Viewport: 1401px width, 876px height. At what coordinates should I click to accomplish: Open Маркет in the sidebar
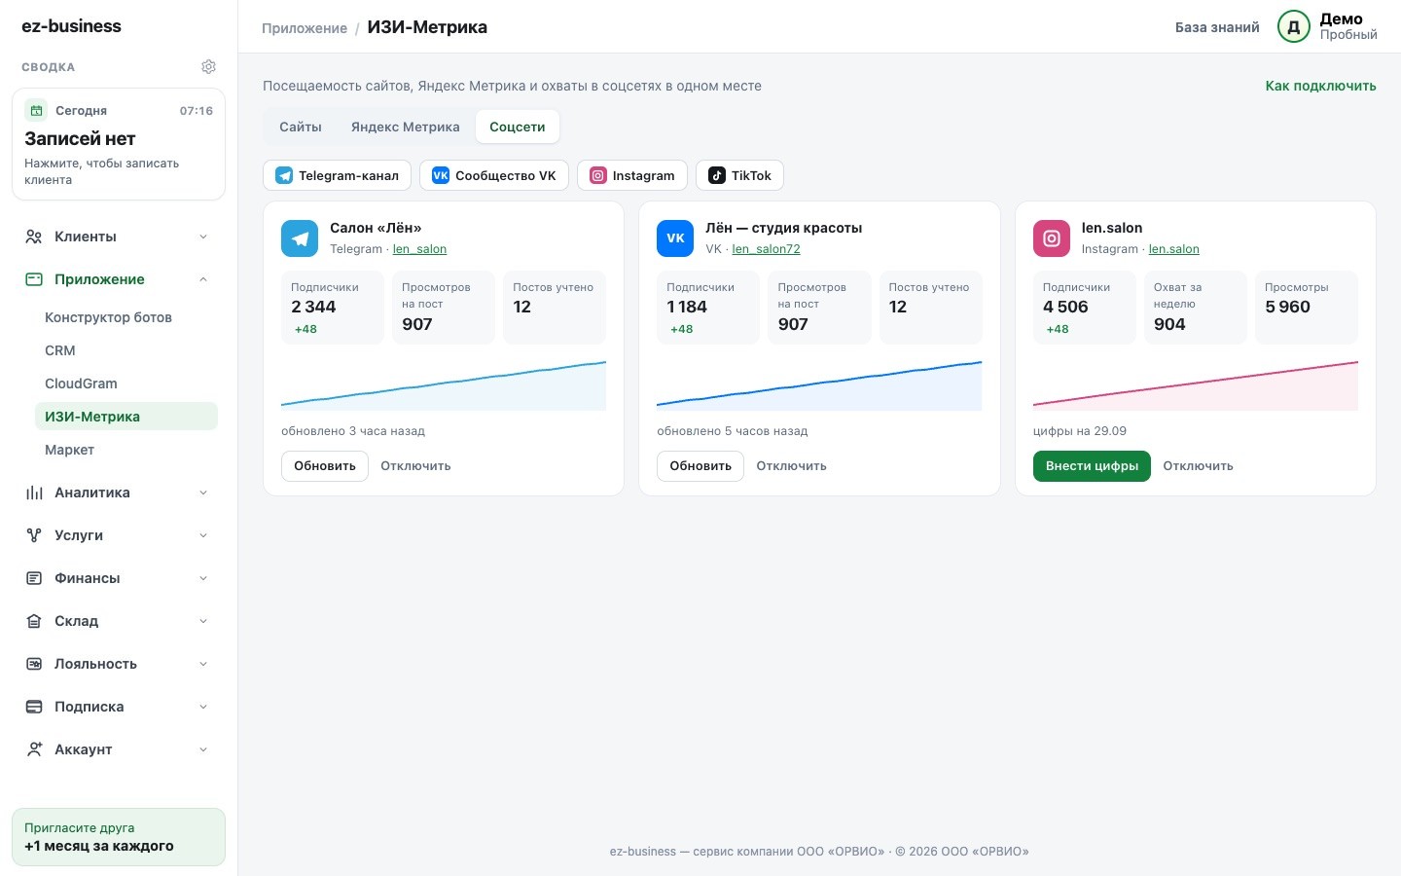click(126, 450)
